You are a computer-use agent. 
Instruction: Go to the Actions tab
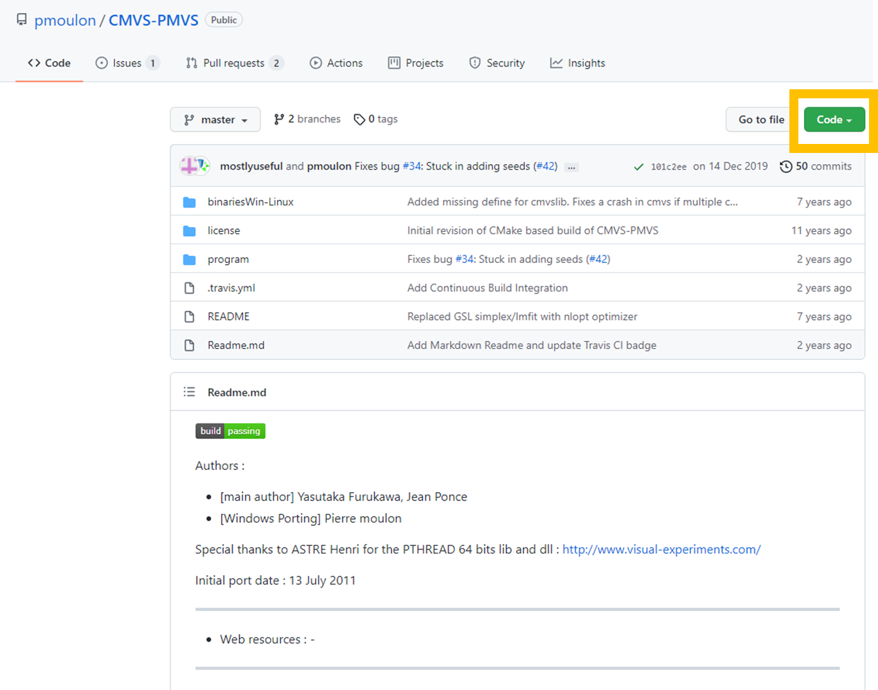tap(337, 63)
